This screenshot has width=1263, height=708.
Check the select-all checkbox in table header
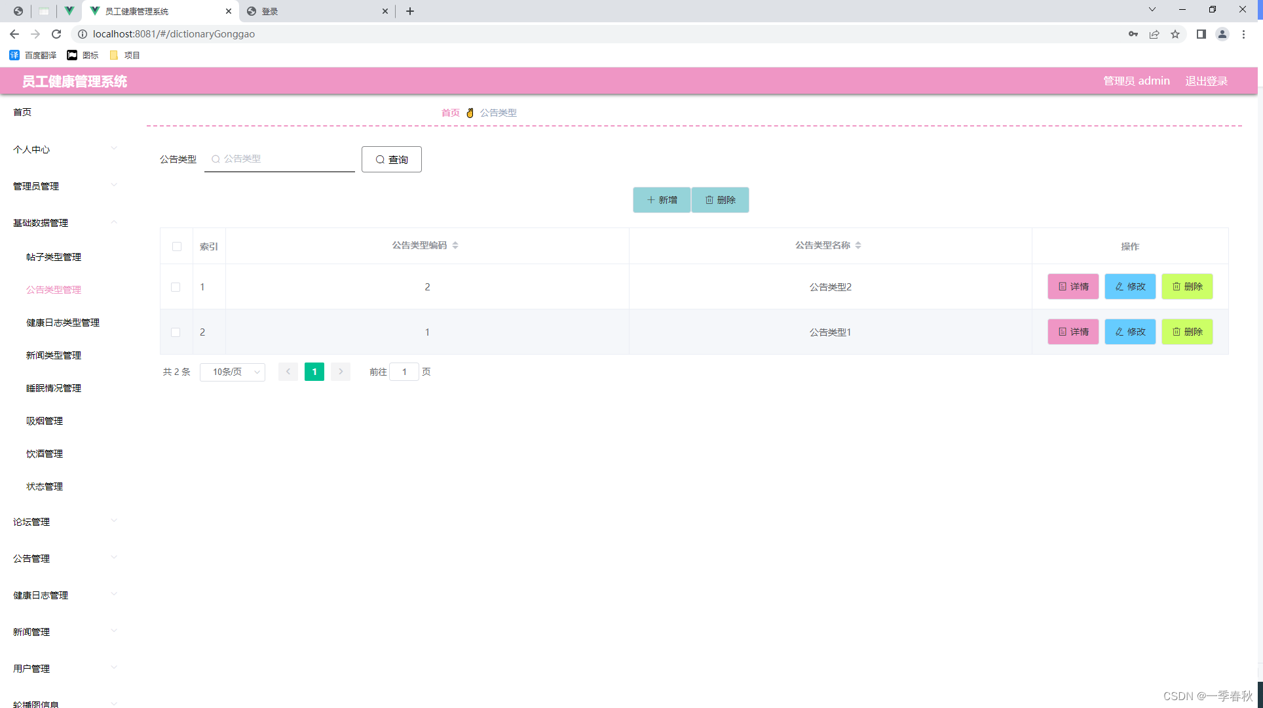pos(176,246)
